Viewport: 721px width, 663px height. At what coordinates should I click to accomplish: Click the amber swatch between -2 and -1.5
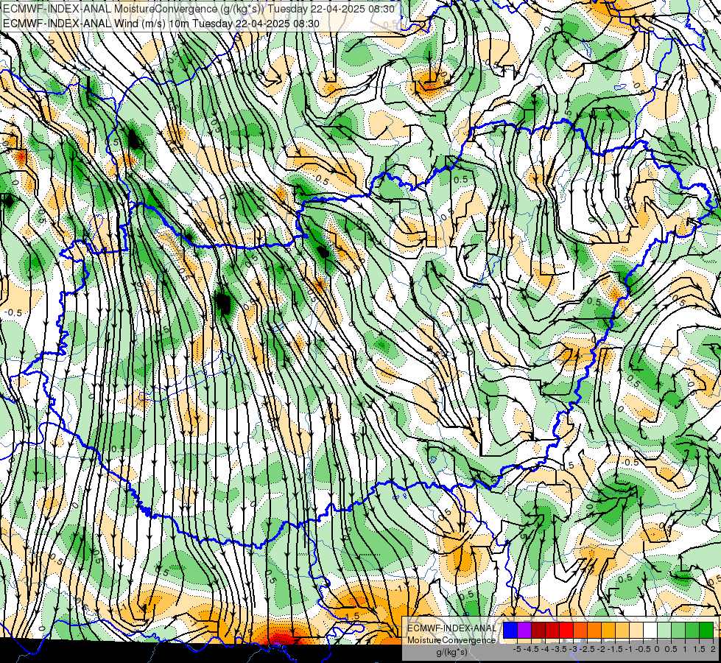[x=608, y=630]
